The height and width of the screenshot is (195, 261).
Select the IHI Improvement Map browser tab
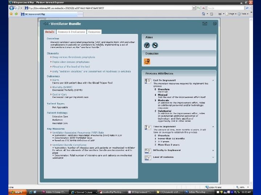49,14
